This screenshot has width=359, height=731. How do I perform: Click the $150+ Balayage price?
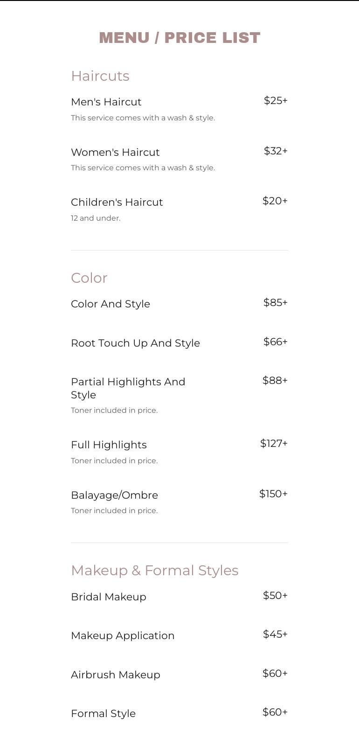[x=273, y=494]
